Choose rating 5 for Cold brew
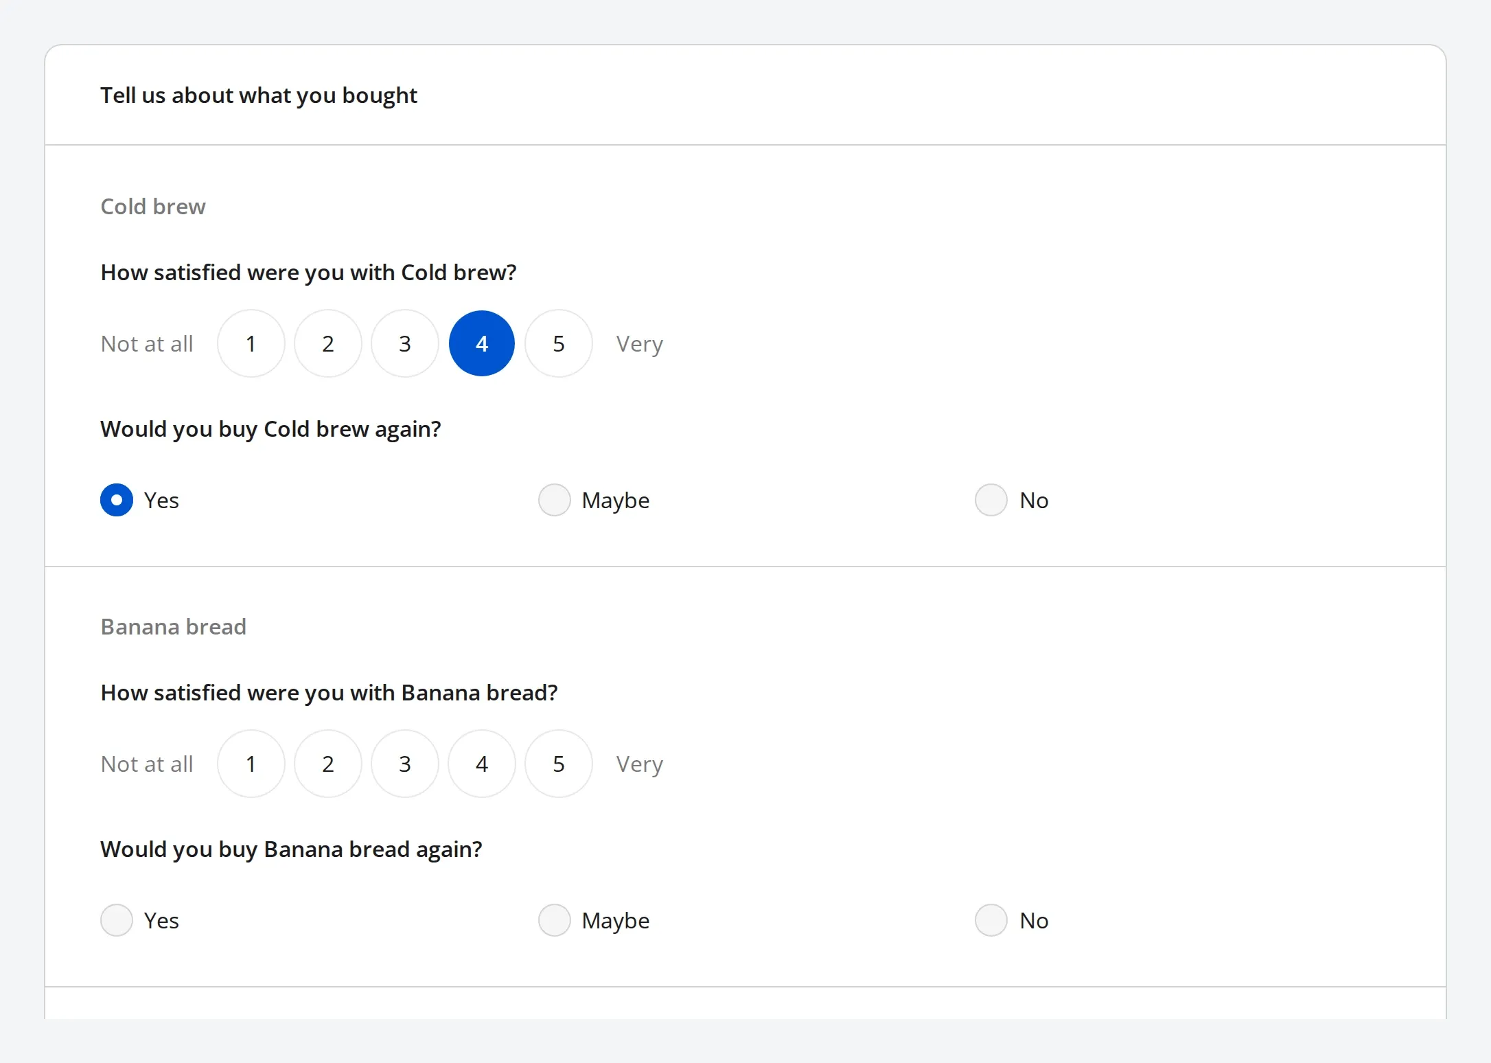The width and height of the screenshot is (1491, 1063). pos(559,343)
